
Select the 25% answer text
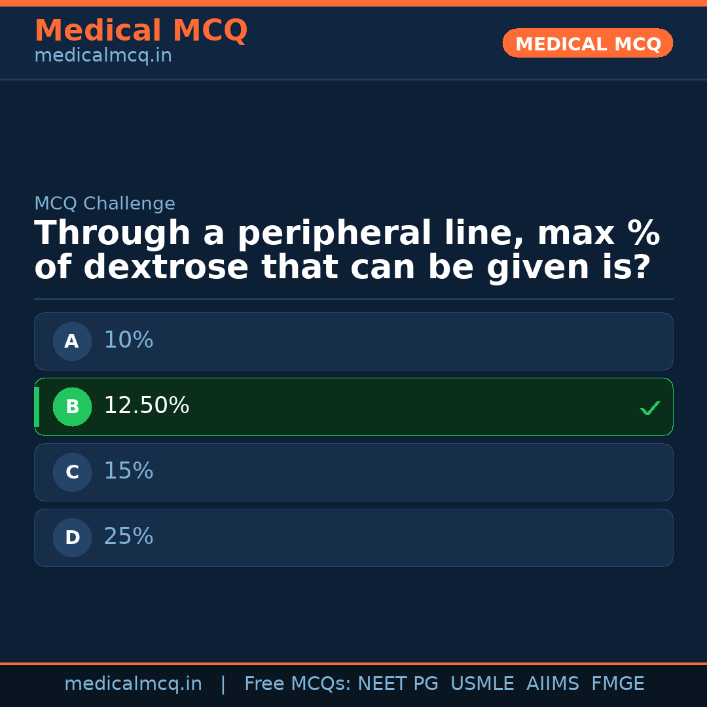point(128,537)
